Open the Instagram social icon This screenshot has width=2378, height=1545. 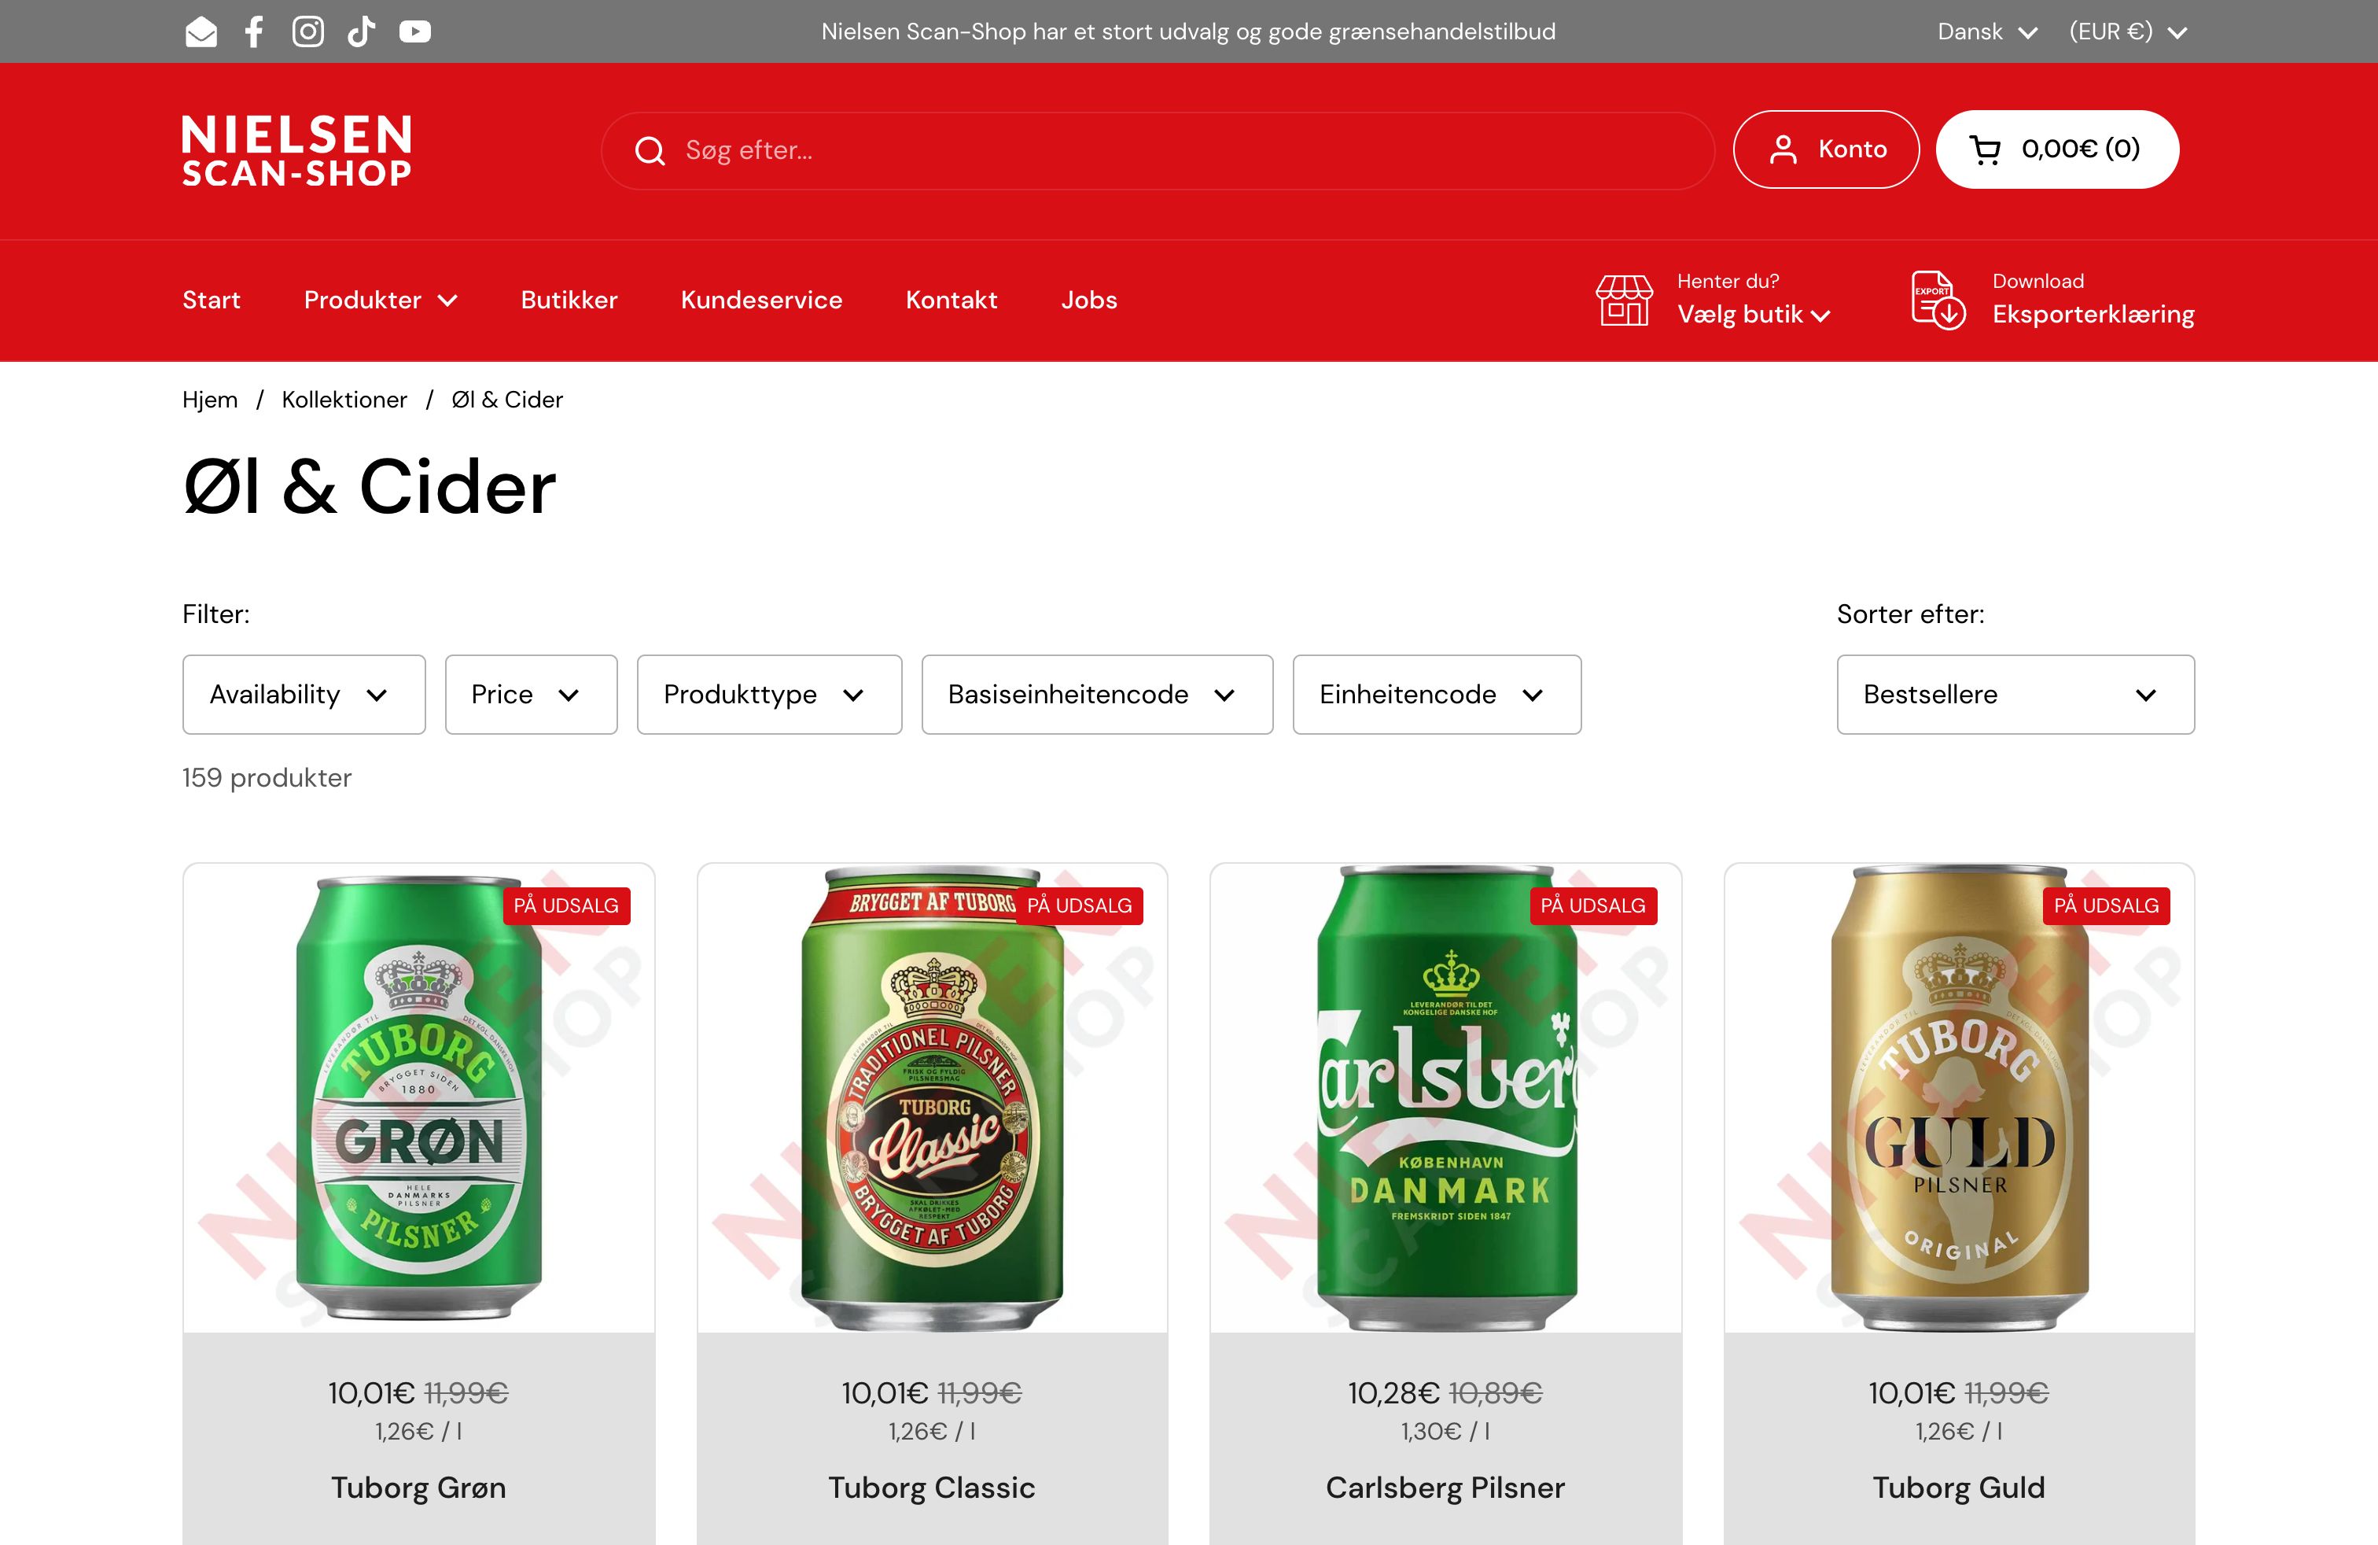(307, 32)
